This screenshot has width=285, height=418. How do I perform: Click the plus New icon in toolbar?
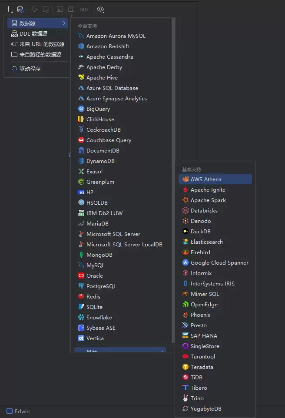pos(9,9)
